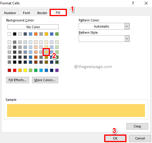The image size is (152, 143).
Task: Click the Clear button
Action: [x=137, y=126]
